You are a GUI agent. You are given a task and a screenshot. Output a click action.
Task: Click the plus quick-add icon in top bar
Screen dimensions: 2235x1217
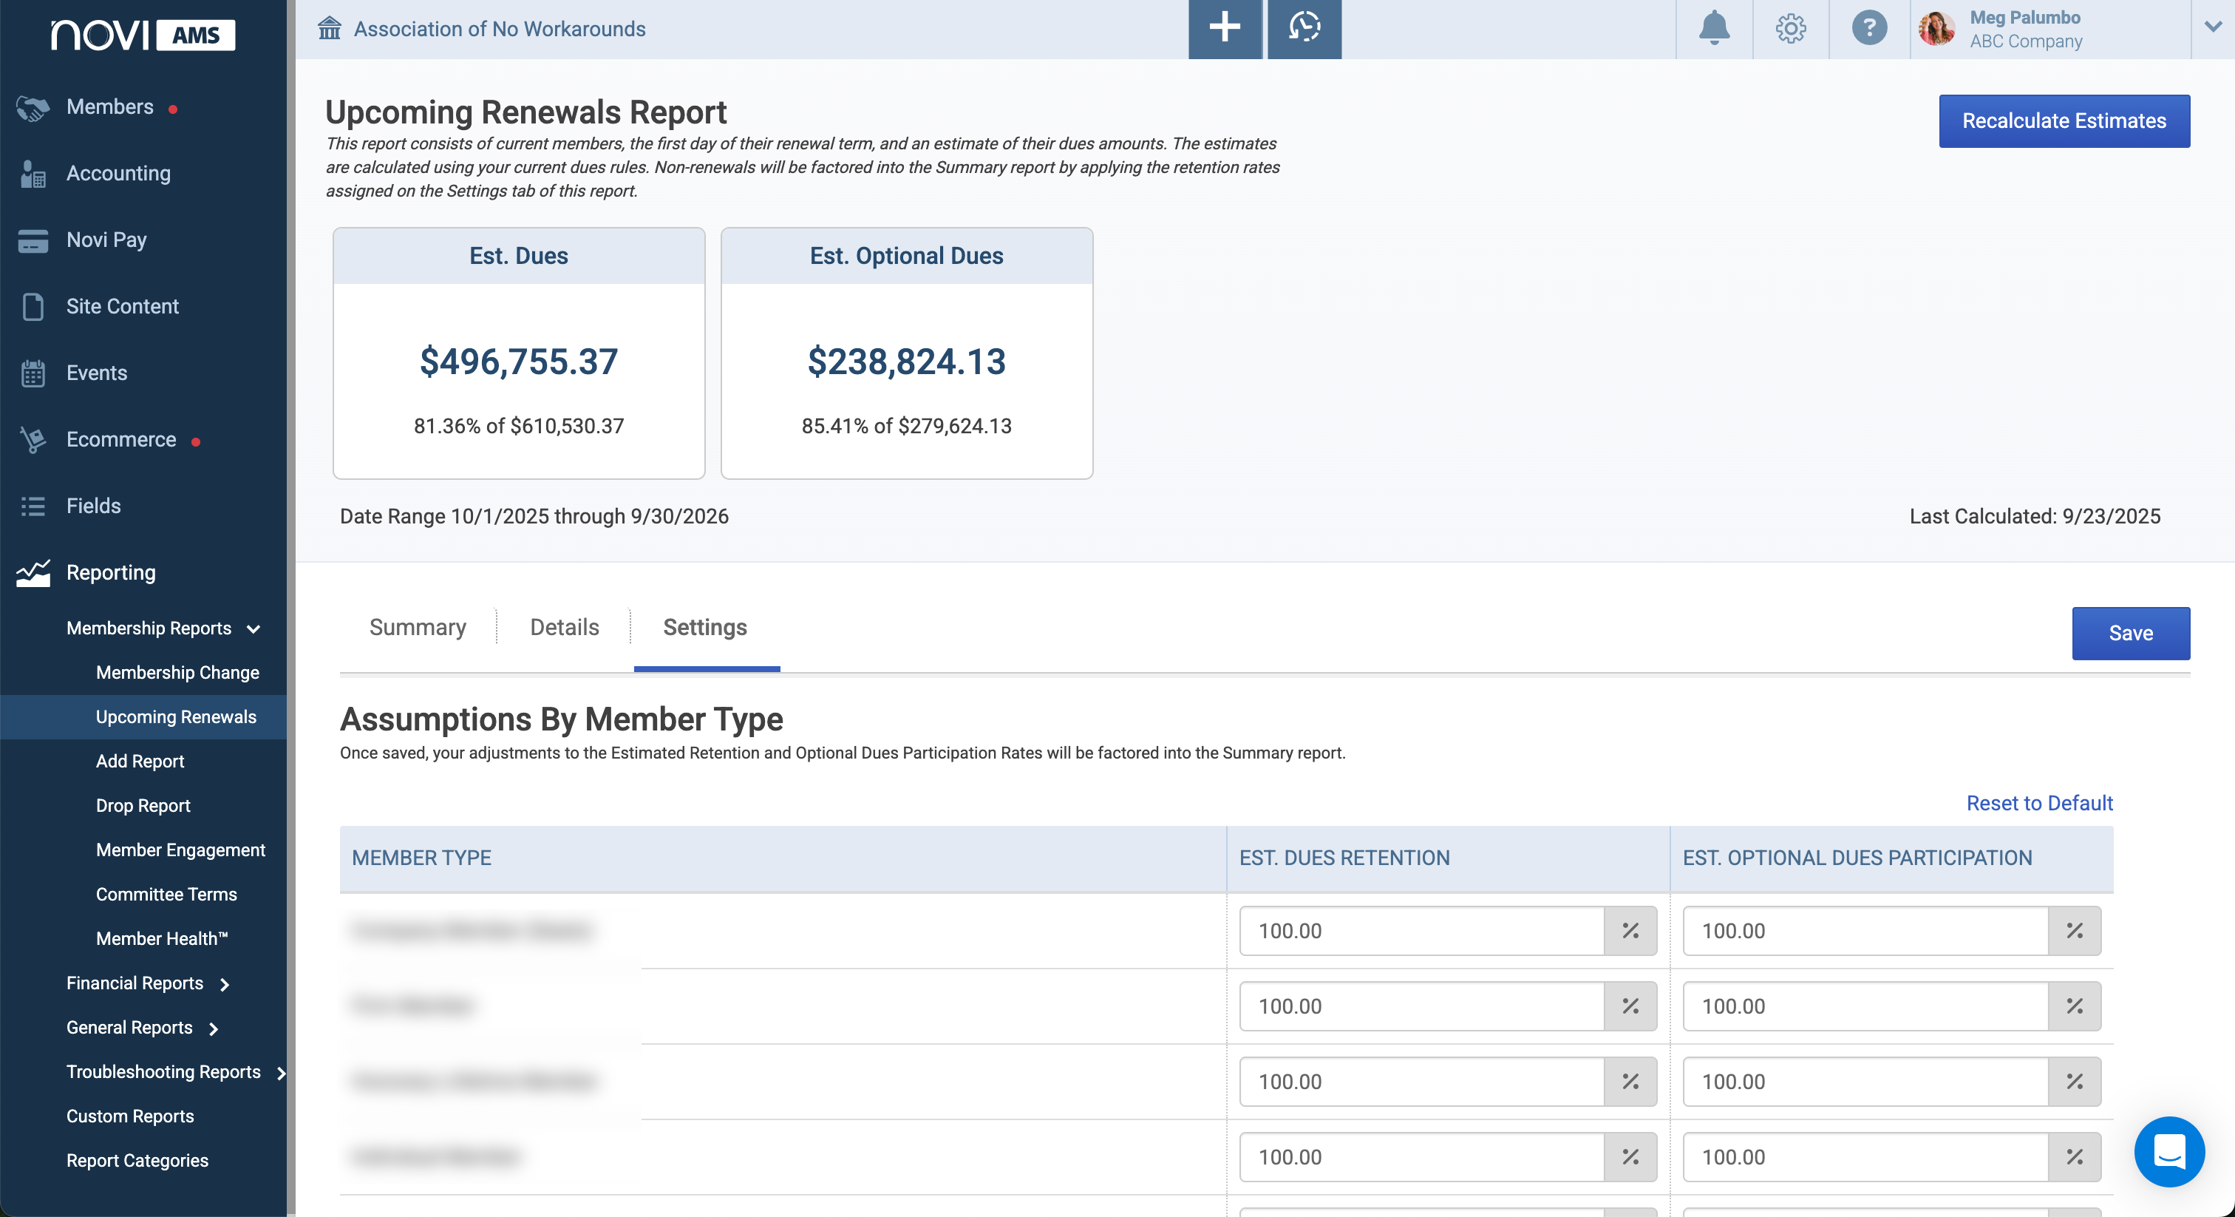tap(1224, 29)
